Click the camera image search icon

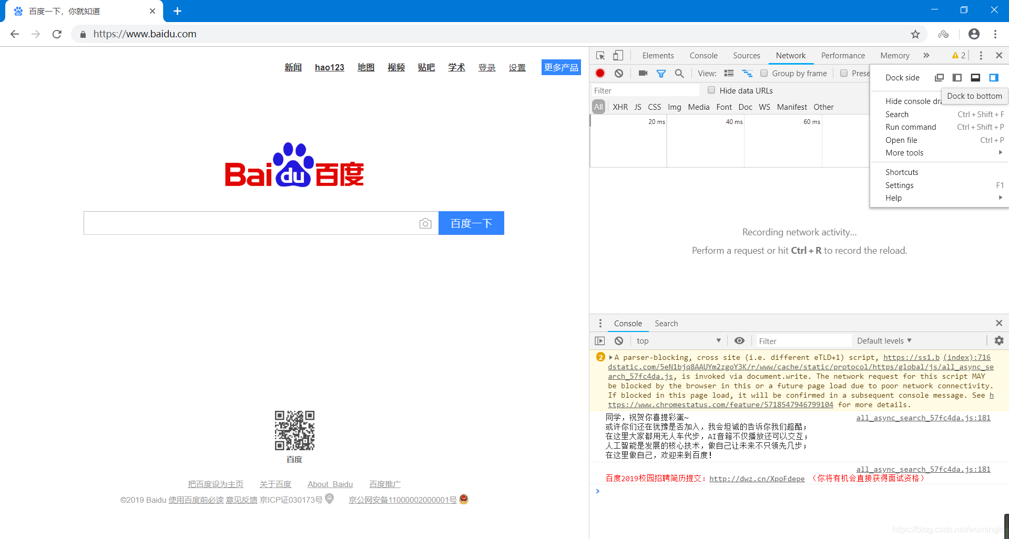click(x=425, y=224)
